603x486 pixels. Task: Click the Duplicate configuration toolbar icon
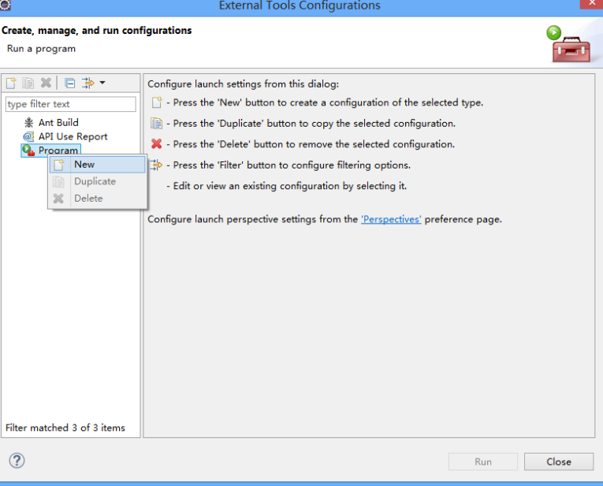(28, 83)
